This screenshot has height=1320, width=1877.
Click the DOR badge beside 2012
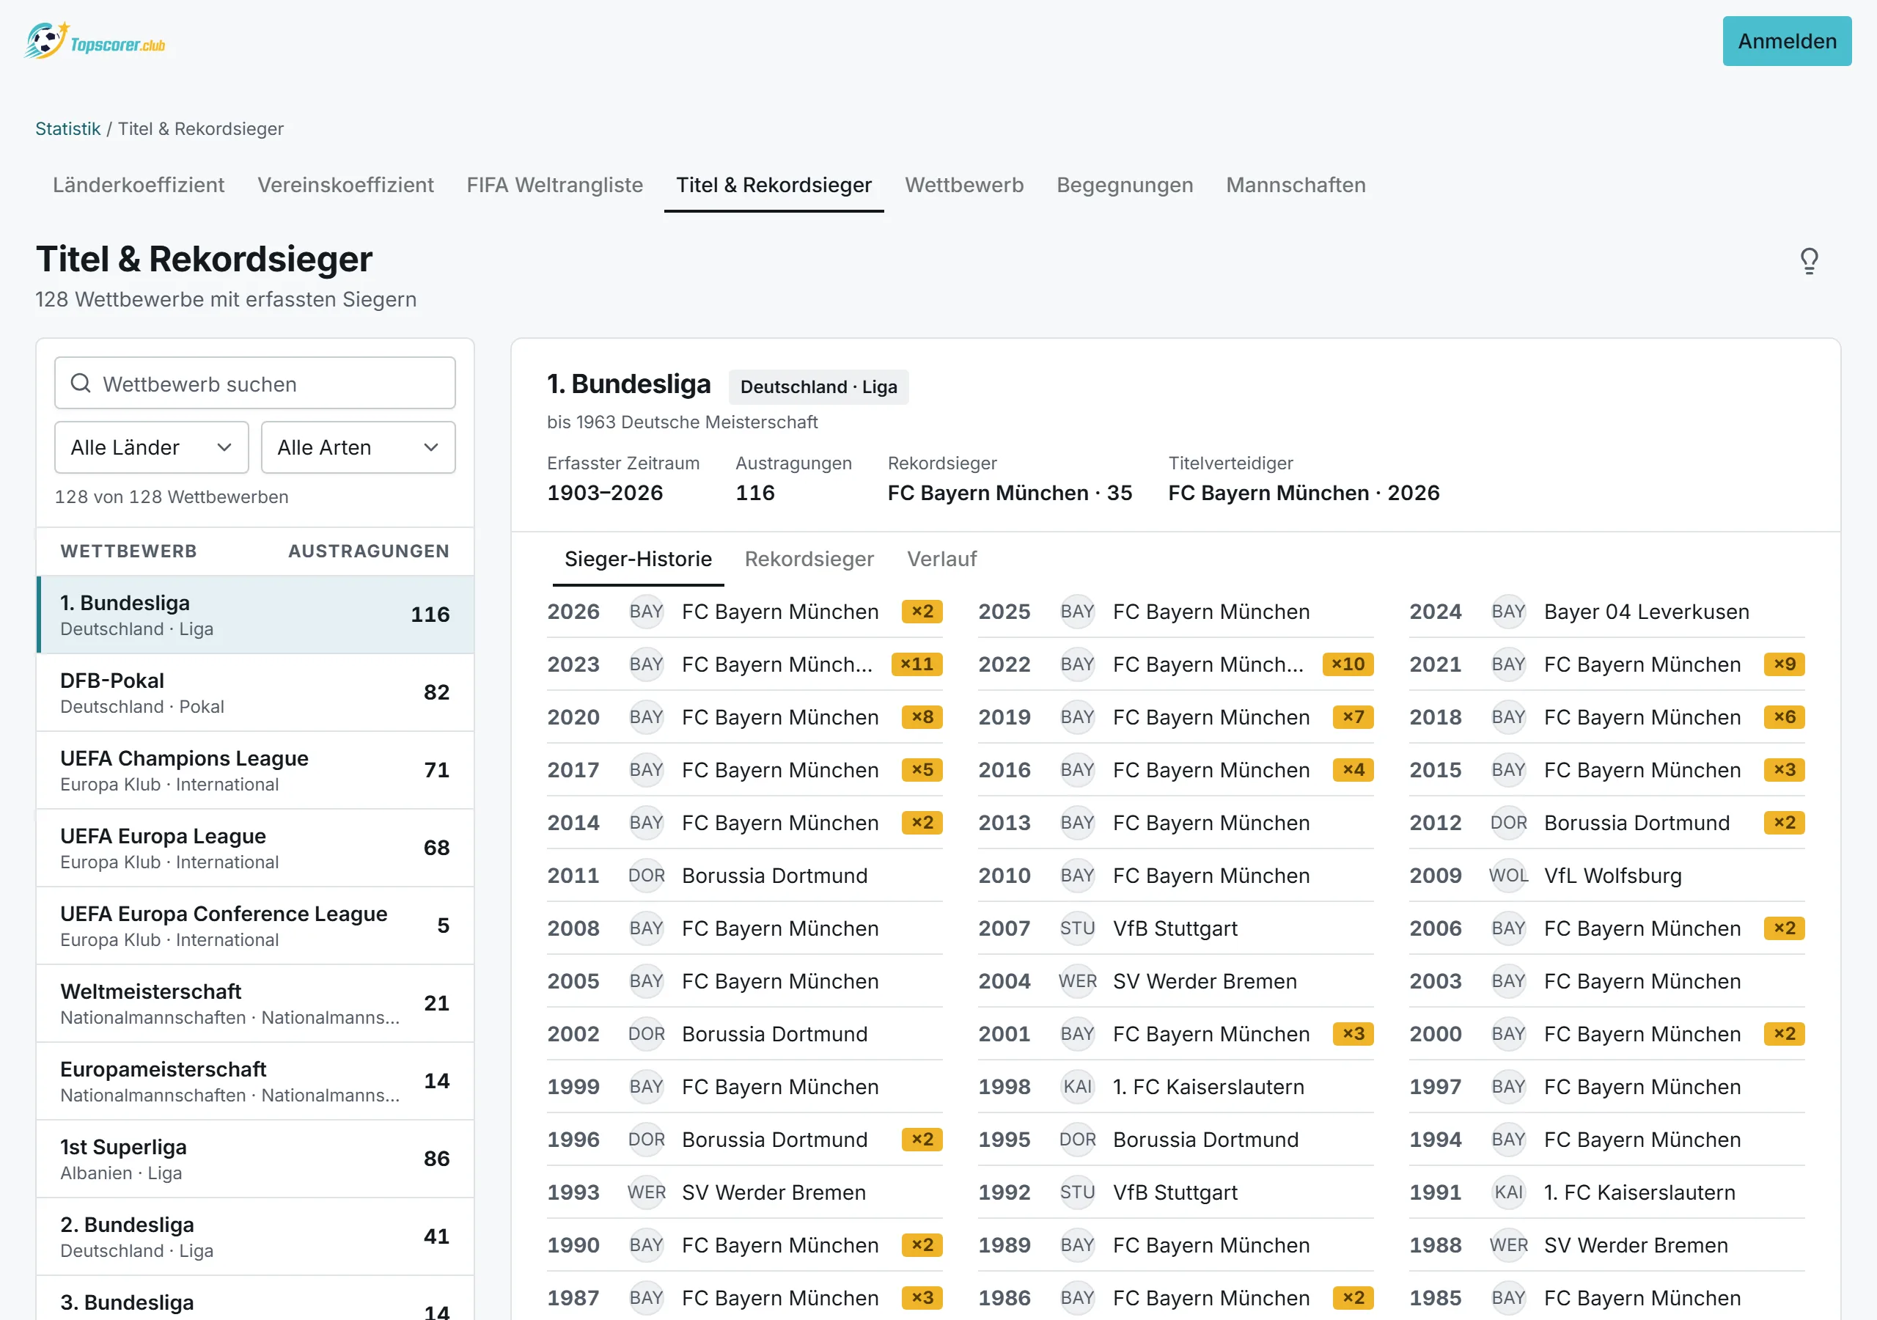pyautogui.click(x=1508, y=823)
